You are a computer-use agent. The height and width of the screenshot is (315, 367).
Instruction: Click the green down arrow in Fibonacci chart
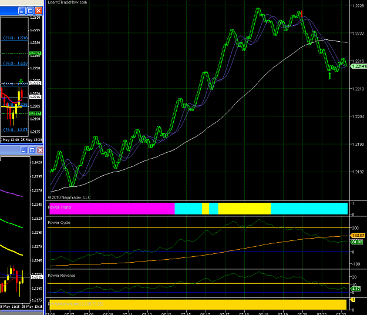click(21, 81)
